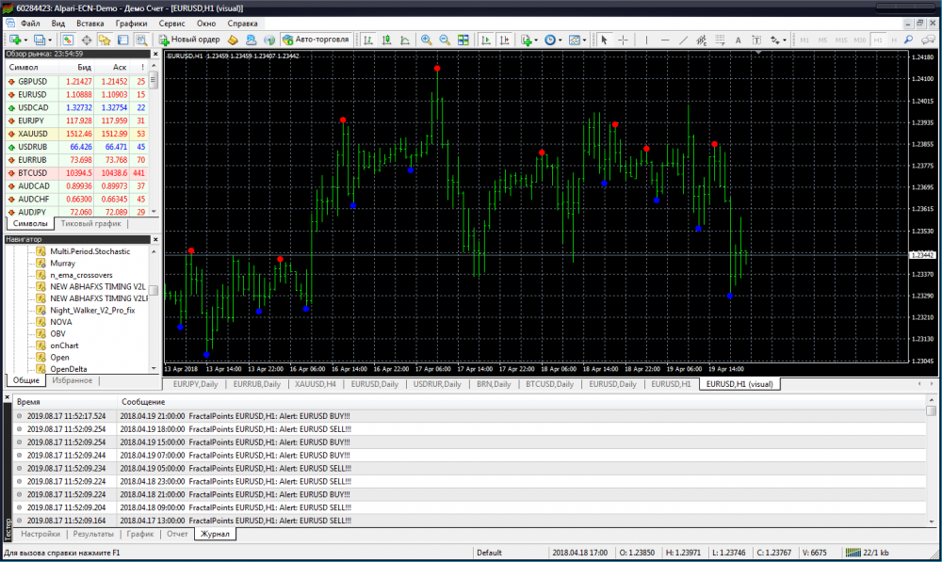Select the vertical line drawing tool
The image size is (942, 562).
coord(646,40)
